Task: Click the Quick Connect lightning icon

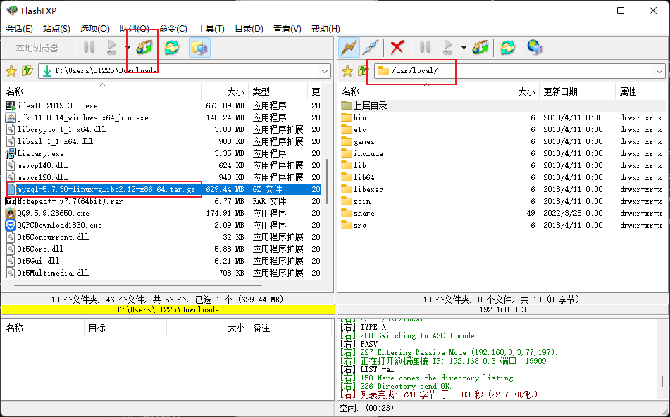Action: pos(349,48)
